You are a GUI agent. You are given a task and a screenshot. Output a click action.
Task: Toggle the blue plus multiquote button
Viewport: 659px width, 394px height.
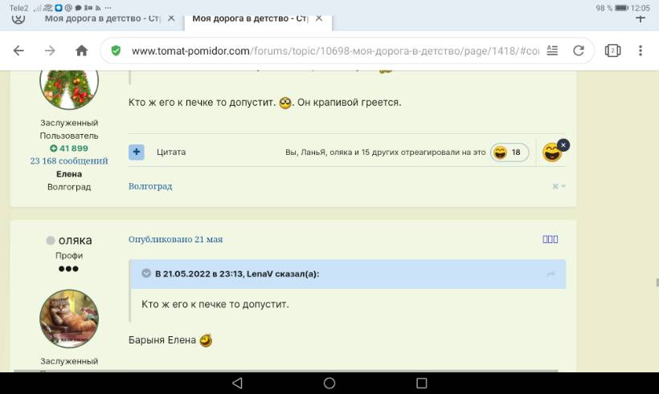[x=137, y=152]
